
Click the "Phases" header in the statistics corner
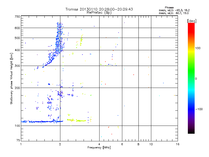click(169, 8)
